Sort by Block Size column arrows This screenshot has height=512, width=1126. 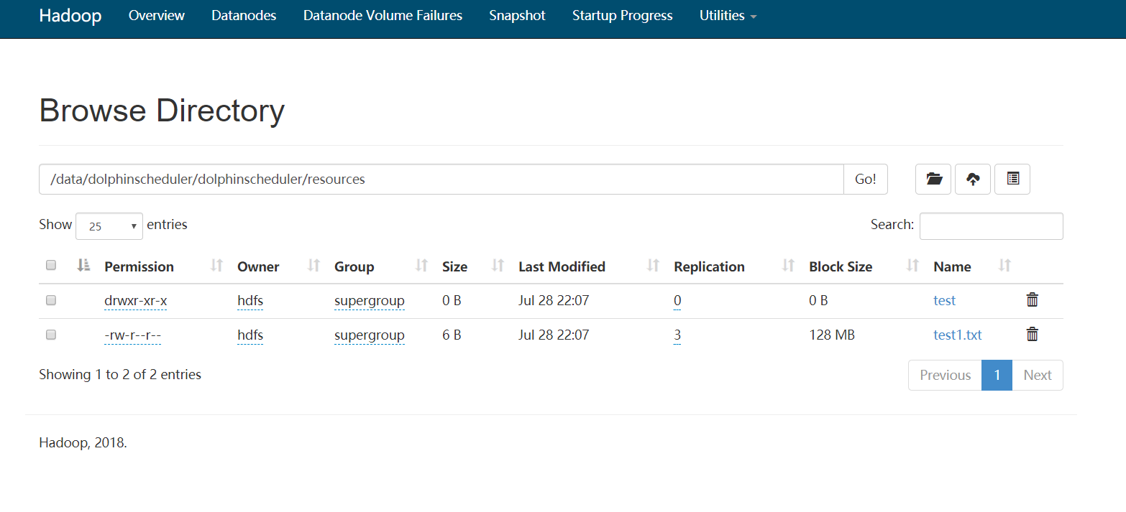pos(912,266)
